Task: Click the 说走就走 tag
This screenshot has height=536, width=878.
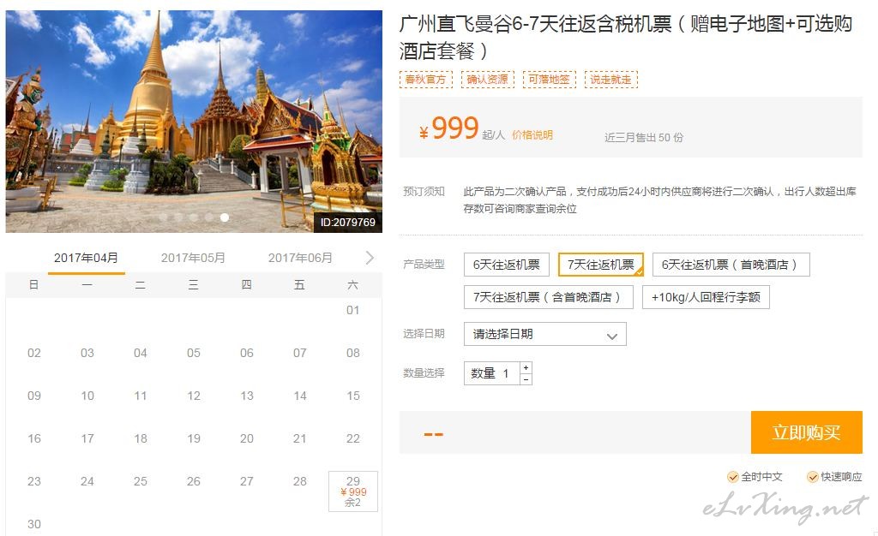Action: [x=610, y=80]
